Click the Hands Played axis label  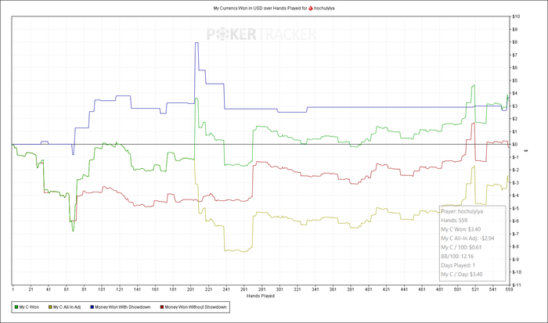pos(261,296)
